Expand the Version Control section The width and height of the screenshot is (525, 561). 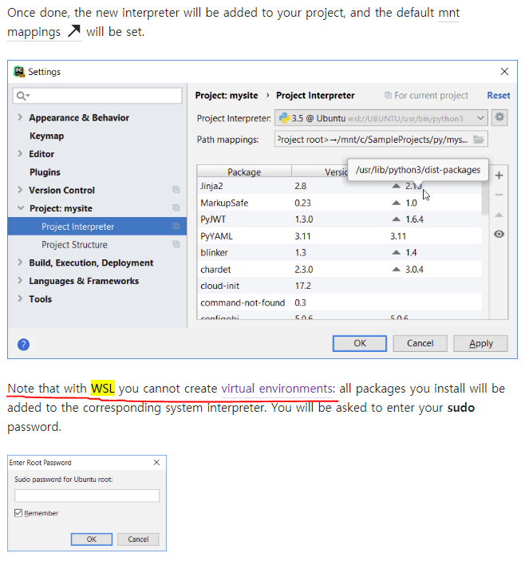click(x=20, y=190)
